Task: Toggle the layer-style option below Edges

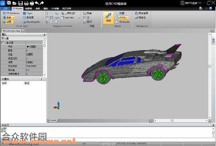Action: [x=28, y=18]
